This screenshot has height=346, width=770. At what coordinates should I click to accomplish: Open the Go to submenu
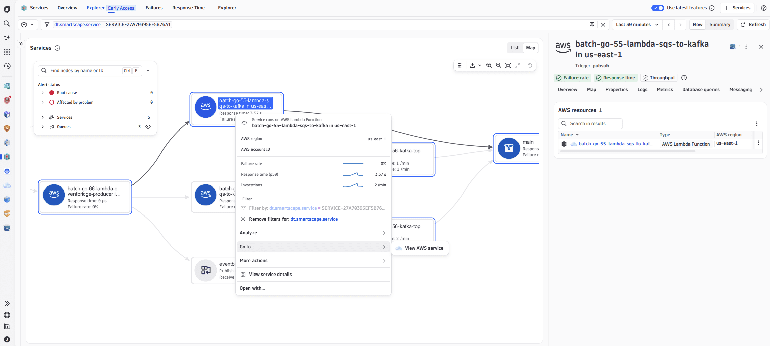[313, 247]
